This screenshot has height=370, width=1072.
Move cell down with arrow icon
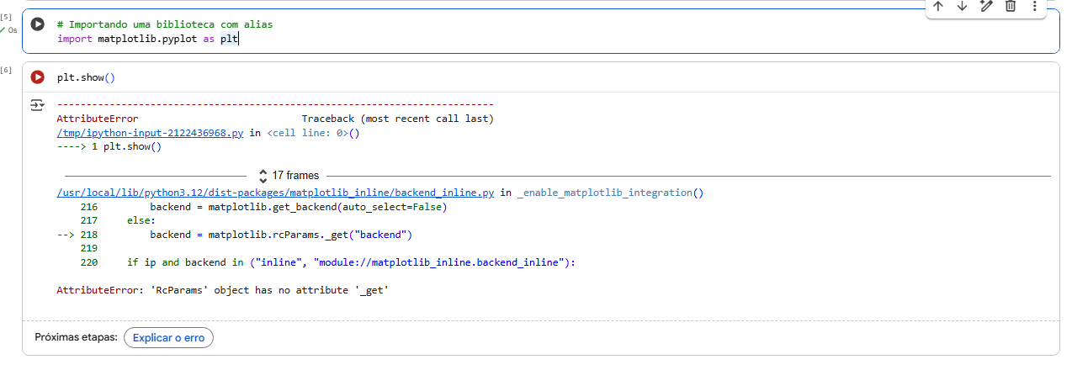[963, 7]
